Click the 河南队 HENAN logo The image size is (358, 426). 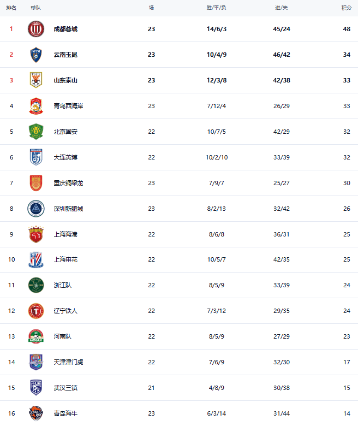(36, 336)
